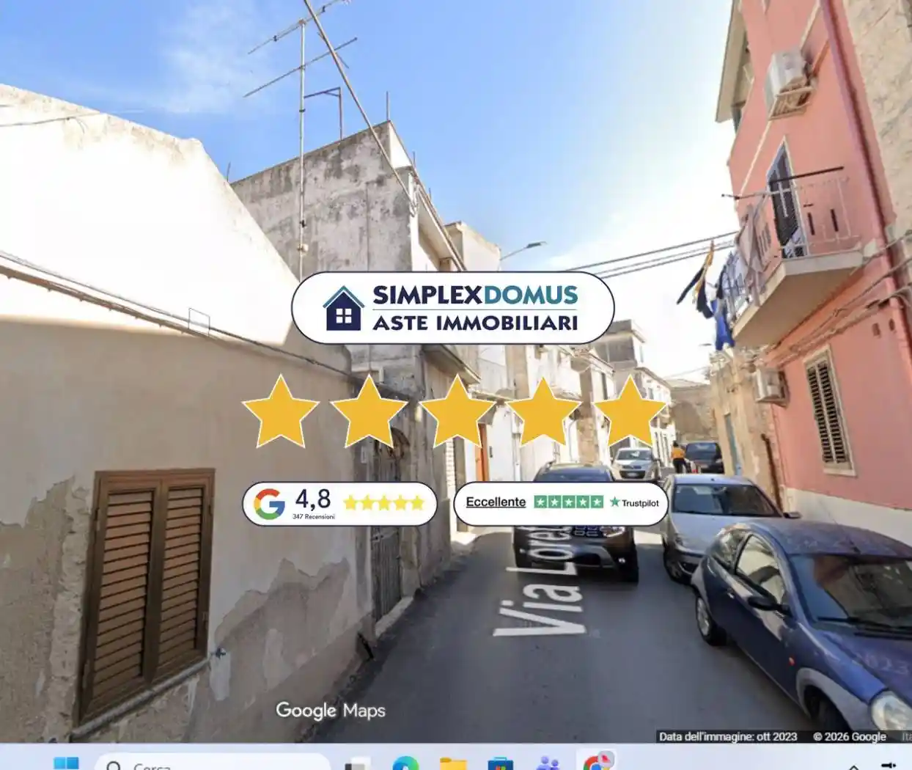Open the Windows Start menu
The image size is (912, 770).
(66, 763)
